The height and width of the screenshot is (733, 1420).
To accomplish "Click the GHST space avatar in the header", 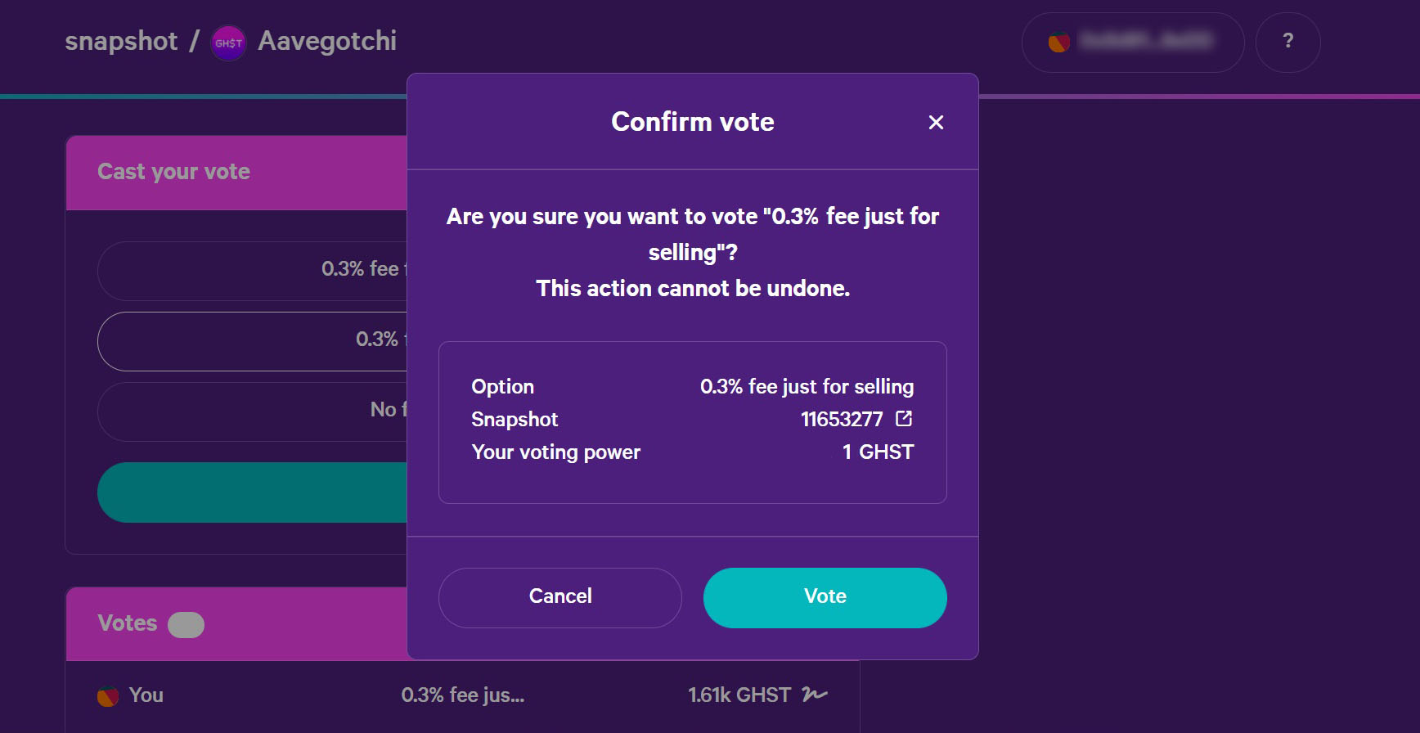I will [227, 43].
